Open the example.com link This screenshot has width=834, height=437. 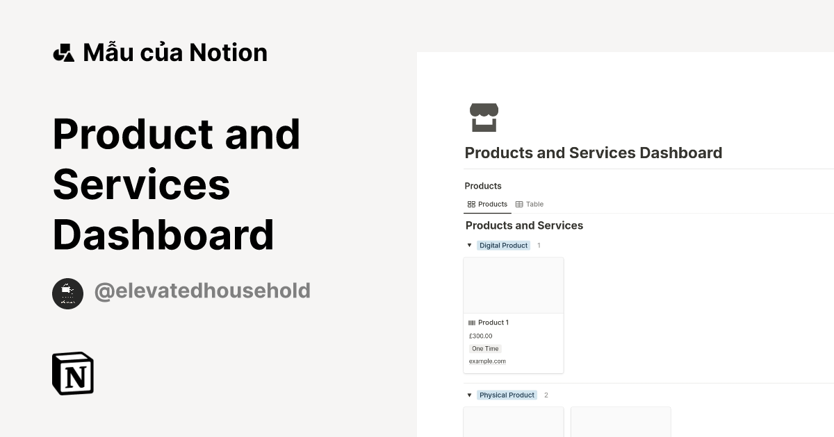487,361
